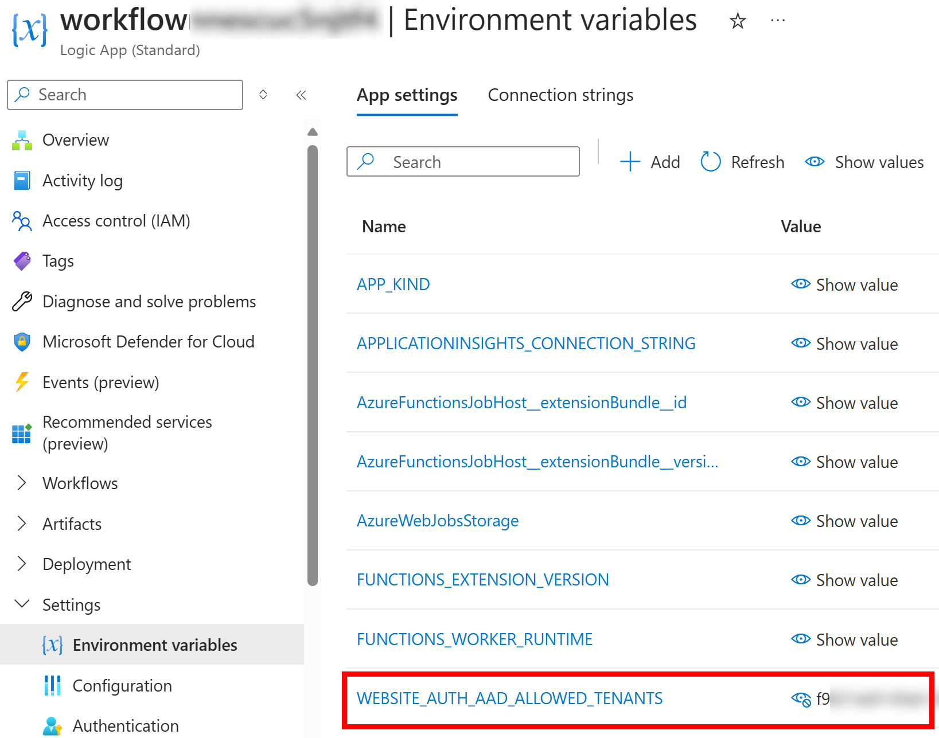This screenshot has width=939, height=738.
Task: Show value for FUNCTIONS_EXTENSION_VERSION
Action: click(844, 580)
